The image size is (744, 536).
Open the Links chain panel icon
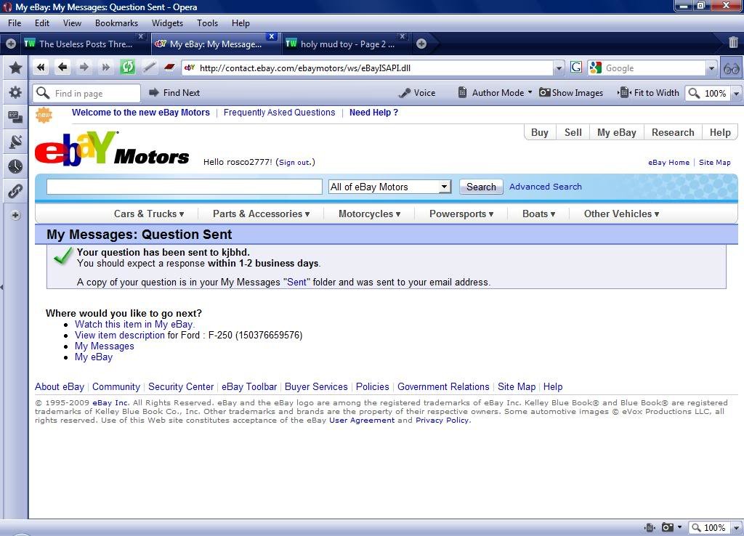point(15,191)
